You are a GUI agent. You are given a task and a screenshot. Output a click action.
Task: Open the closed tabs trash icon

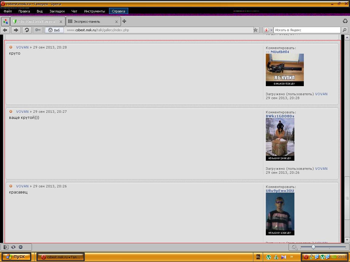point(345,21)
